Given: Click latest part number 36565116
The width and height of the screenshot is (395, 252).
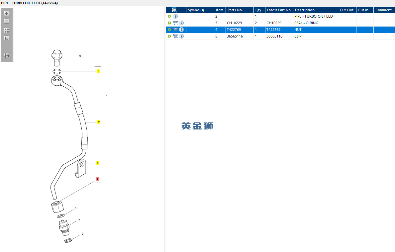Looking at the screenshot, I should pyautogui.click(x=274, y=36).
